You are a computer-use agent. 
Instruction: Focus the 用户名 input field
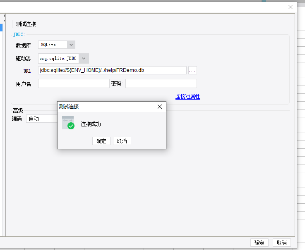click(x=74, y=83)
